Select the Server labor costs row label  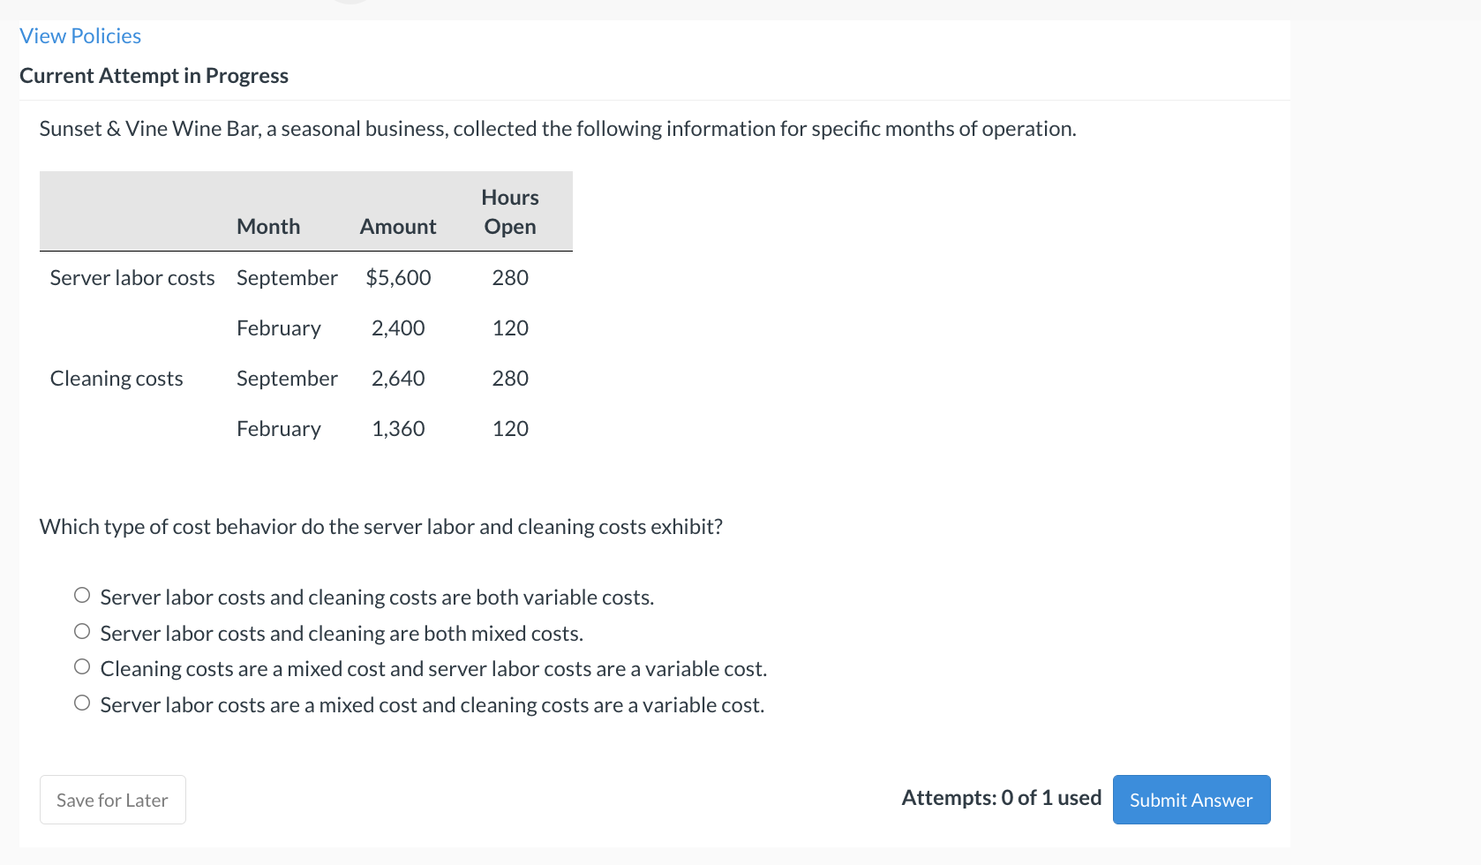click(x=132, y=277)
